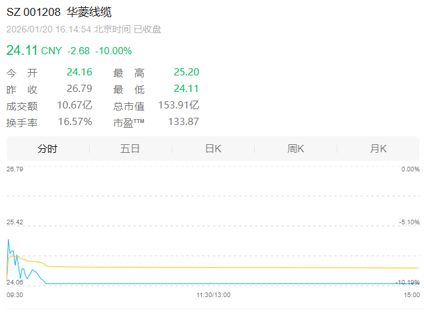Click the 市盈TTM value 133.87
The image size is (424, 313).
pos(184,122)
